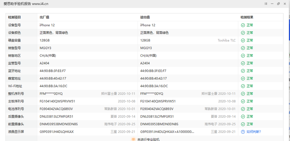The height and width of the screenshot is (141, 290).
Task: Select the 出厂值 column header
Action: pos(44,17)
